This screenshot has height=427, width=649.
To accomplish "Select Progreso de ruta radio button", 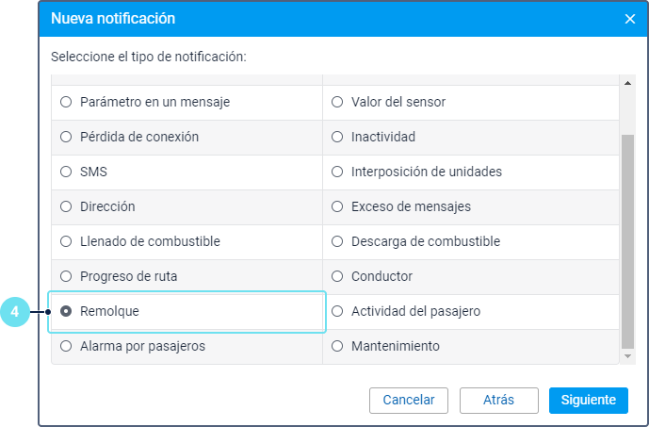I will tap(66, 276).
